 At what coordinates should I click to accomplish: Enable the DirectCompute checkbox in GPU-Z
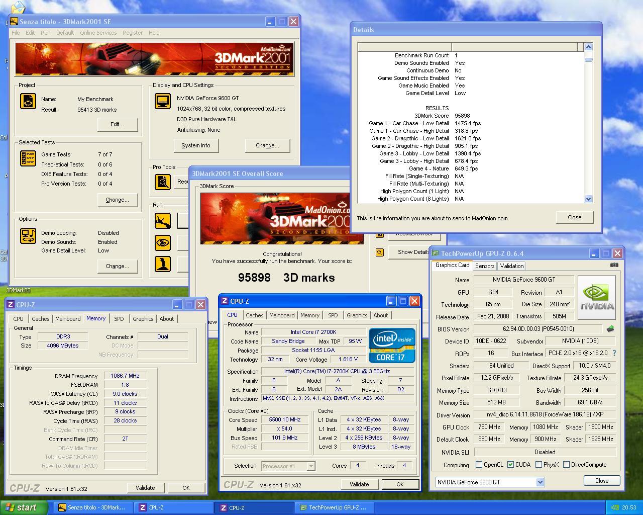566,465
